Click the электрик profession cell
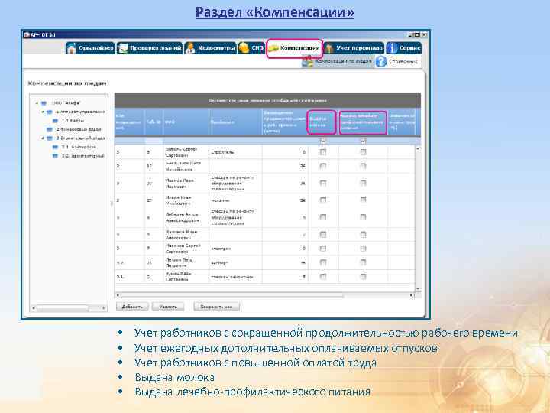Screen dimensions: 550x413 click(235, 249)
